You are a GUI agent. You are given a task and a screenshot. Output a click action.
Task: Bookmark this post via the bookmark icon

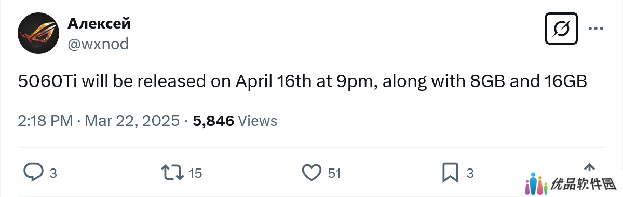[x=450, y=172]
